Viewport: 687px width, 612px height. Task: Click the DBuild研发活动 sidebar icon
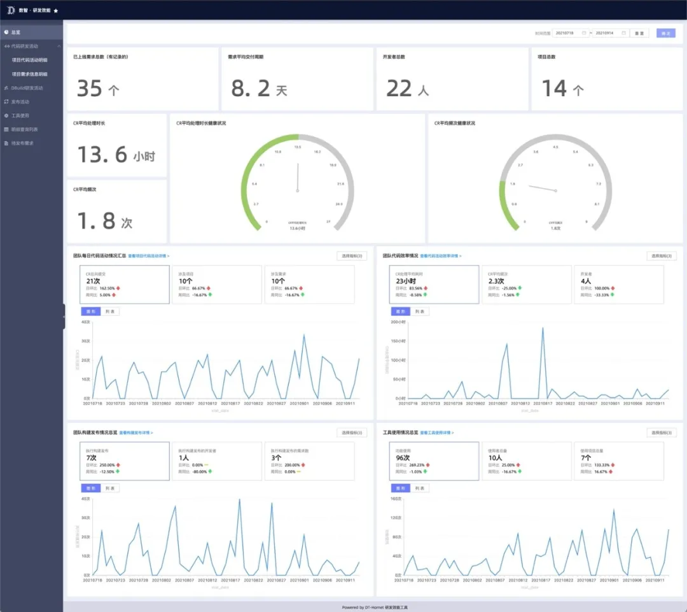click(6, 88)
